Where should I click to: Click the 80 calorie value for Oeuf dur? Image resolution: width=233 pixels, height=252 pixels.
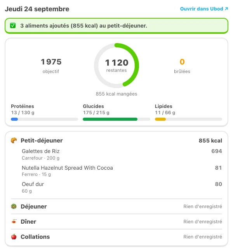tap(219, 184)
